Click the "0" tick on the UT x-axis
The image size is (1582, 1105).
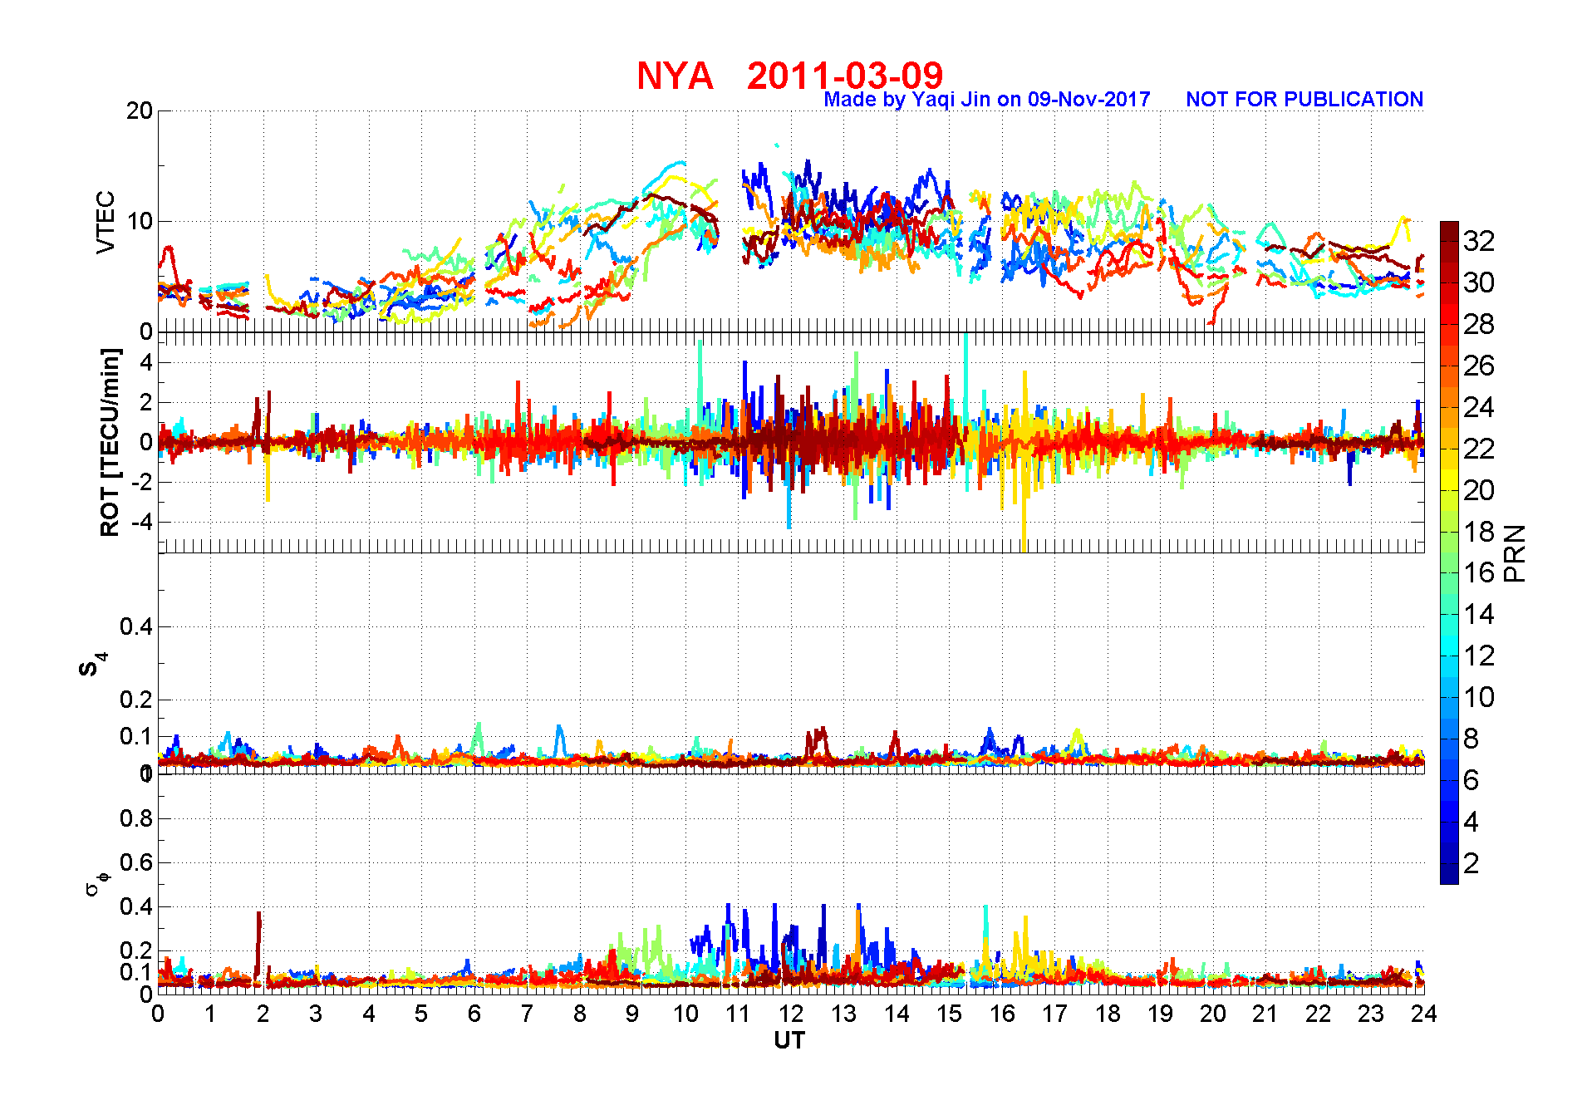coord(158,1014)
